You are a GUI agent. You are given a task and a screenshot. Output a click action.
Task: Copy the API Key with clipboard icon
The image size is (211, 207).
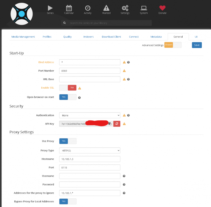coord(110,124)
